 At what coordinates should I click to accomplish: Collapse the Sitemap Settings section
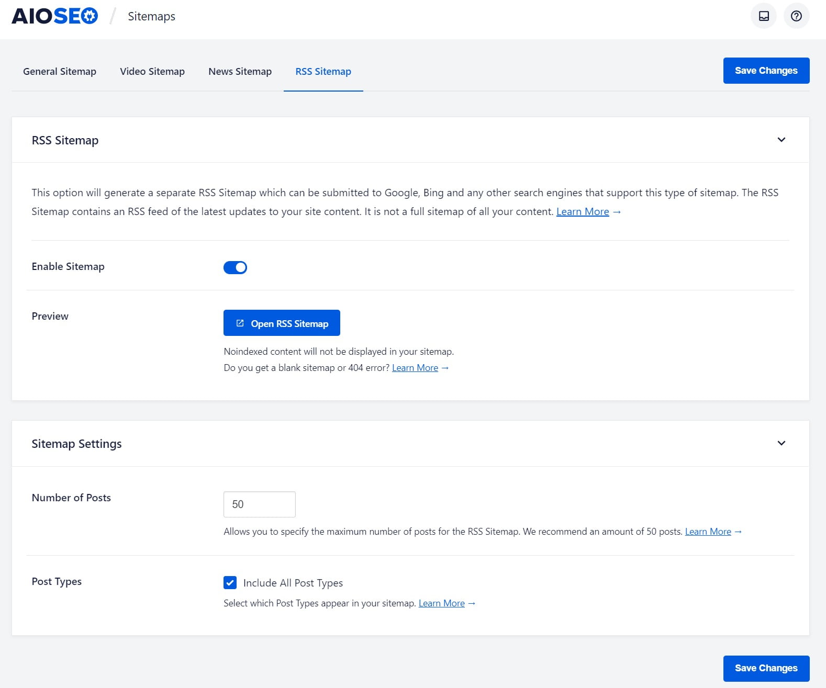click(x=781, y=443)
